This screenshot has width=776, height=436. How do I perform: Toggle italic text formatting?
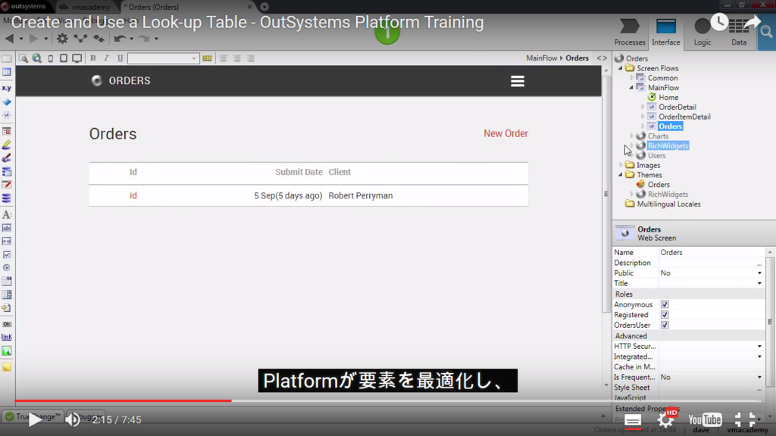point(105,58)
